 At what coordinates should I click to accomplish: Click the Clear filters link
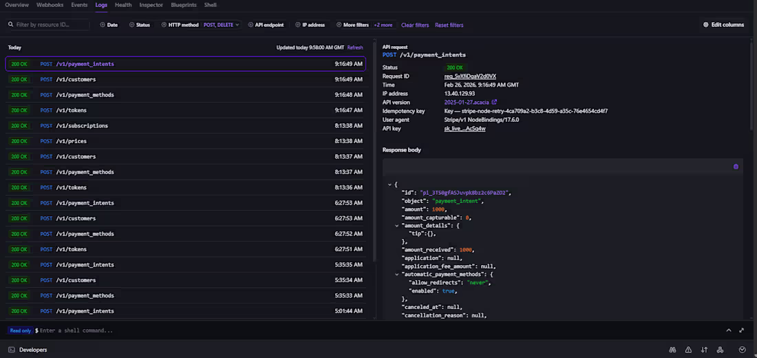pyautogui.click(x=415, y=25)
